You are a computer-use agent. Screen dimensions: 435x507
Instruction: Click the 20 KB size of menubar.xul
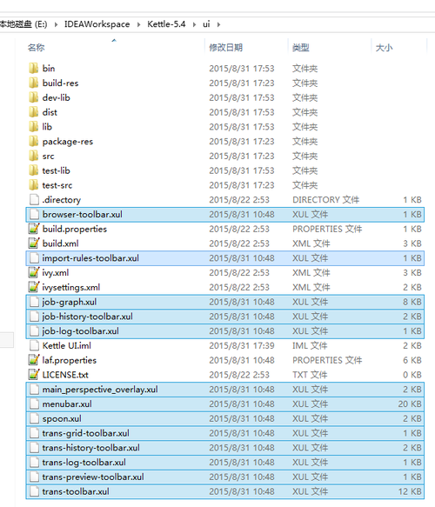click(410, 404)
